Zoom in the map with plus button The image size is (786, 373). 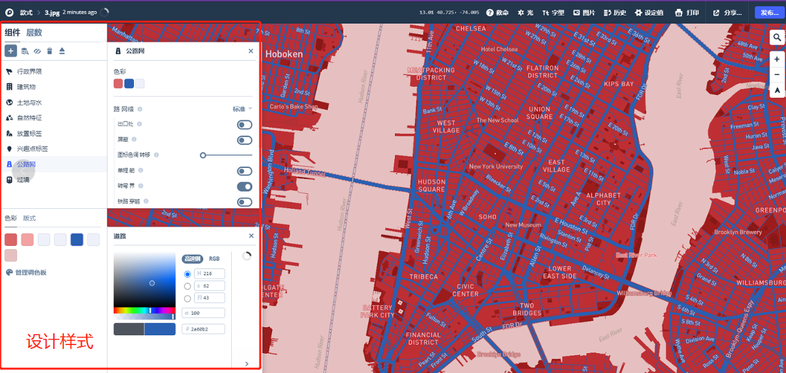coord(777,59)
